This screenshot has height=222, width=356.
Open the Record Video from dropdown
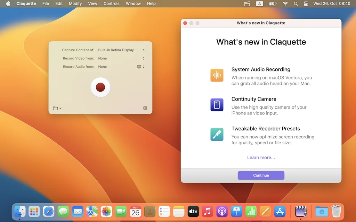pos(120,58)
